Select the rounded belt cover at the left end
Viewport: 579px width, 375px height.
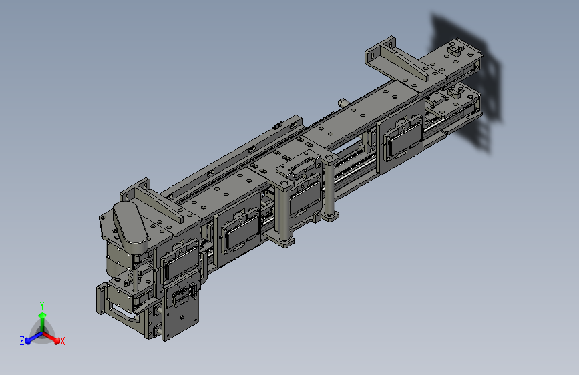[130, 226]
